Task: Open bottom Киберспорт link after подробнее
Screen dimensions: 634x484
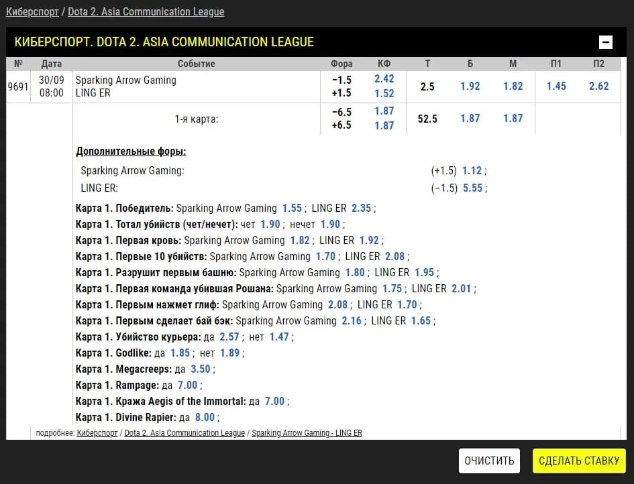Action: pos(97,433)
